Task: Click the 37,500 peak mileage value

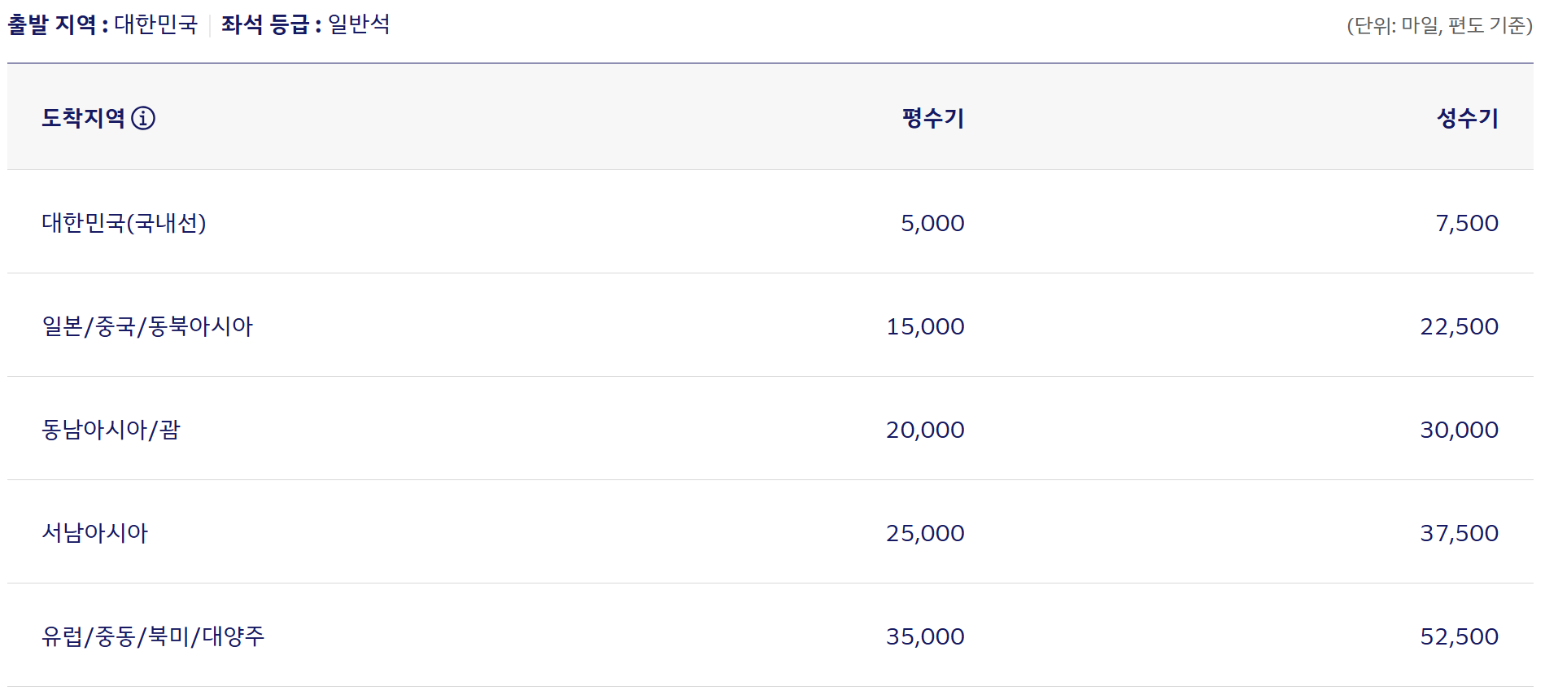Action: (x=1460, y=533)
